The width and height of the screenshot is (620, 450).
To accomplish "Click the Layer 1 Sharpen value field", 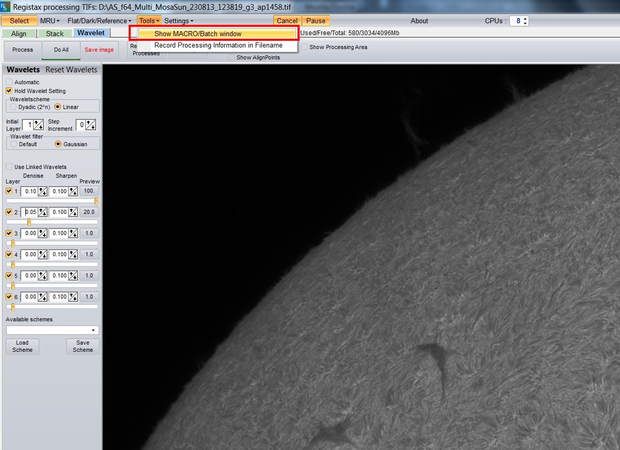I will [59, 191].
